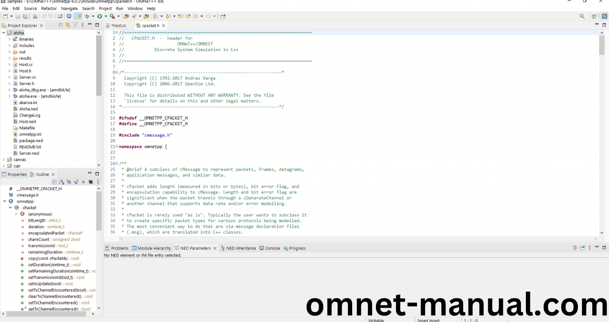
Task: Toggle hiding static members in Outline
Action: coord(75,182)
